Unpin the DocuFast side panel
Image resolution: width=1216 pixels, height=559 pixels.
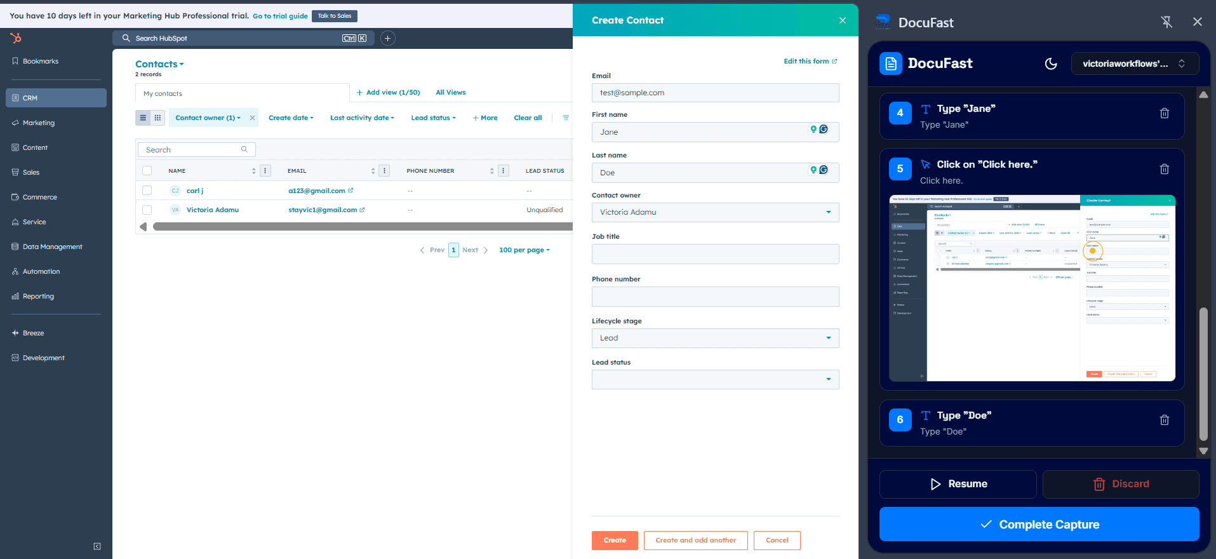point(1166,22)
